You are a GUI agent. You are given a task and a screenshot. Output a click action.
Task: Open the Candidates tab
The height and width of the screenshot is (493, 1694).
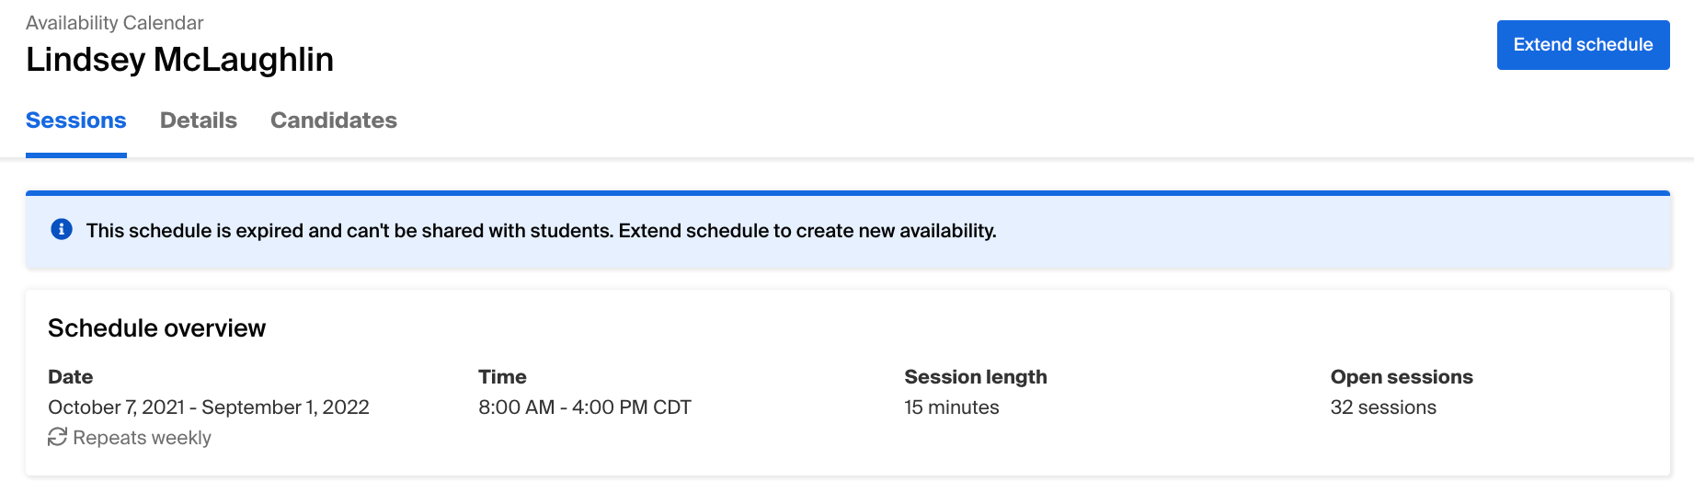pyautogui.click(x=334, y=120)
